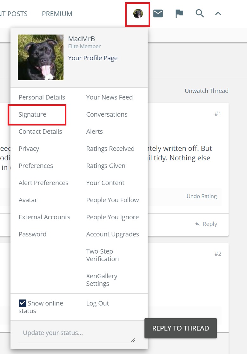Click Unwatch Thread link

pyautogui.click(x=206, y=91)
